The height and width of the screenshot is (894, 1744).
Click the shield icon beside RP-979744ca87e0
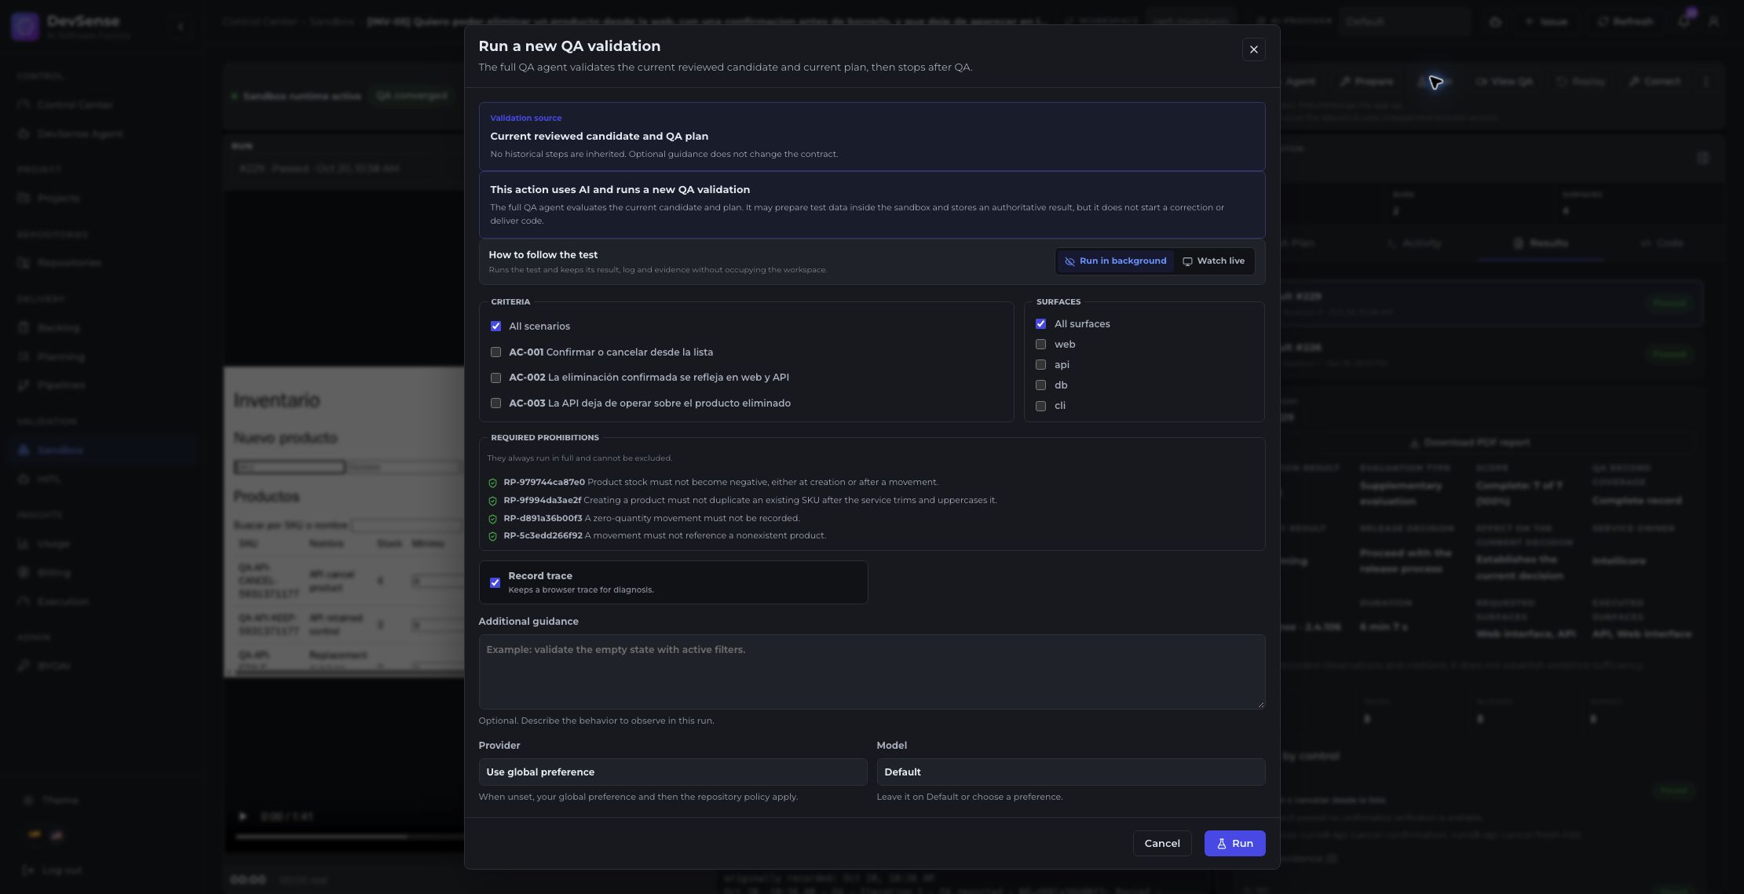coord(492,483)
